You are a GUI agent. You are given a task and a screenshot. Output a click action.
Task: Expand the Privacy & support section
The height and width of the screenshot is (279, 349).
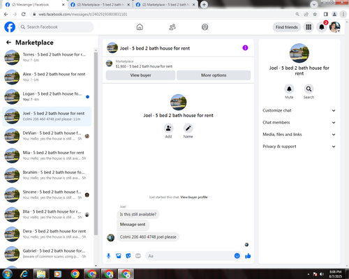point(299,146)
